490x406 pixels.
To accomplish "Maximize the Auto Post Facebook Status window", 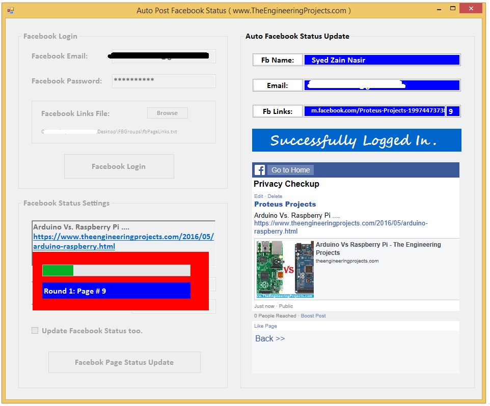I will pyautogui.click(x=452, y=9).
